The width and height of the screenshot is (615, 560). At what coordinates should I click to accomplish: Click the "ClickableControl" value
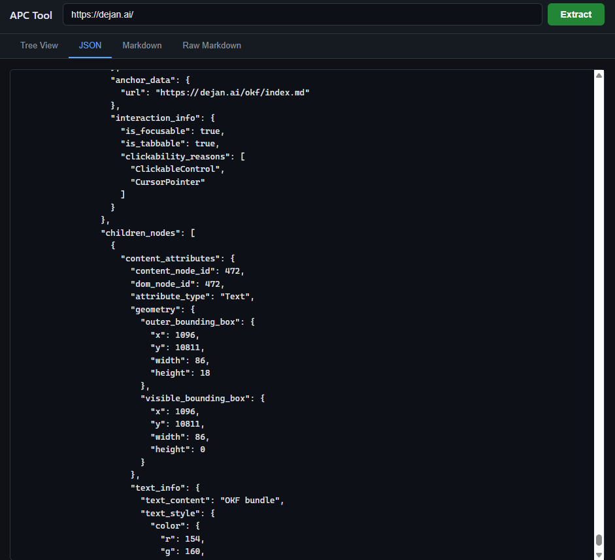pos(175,169)
